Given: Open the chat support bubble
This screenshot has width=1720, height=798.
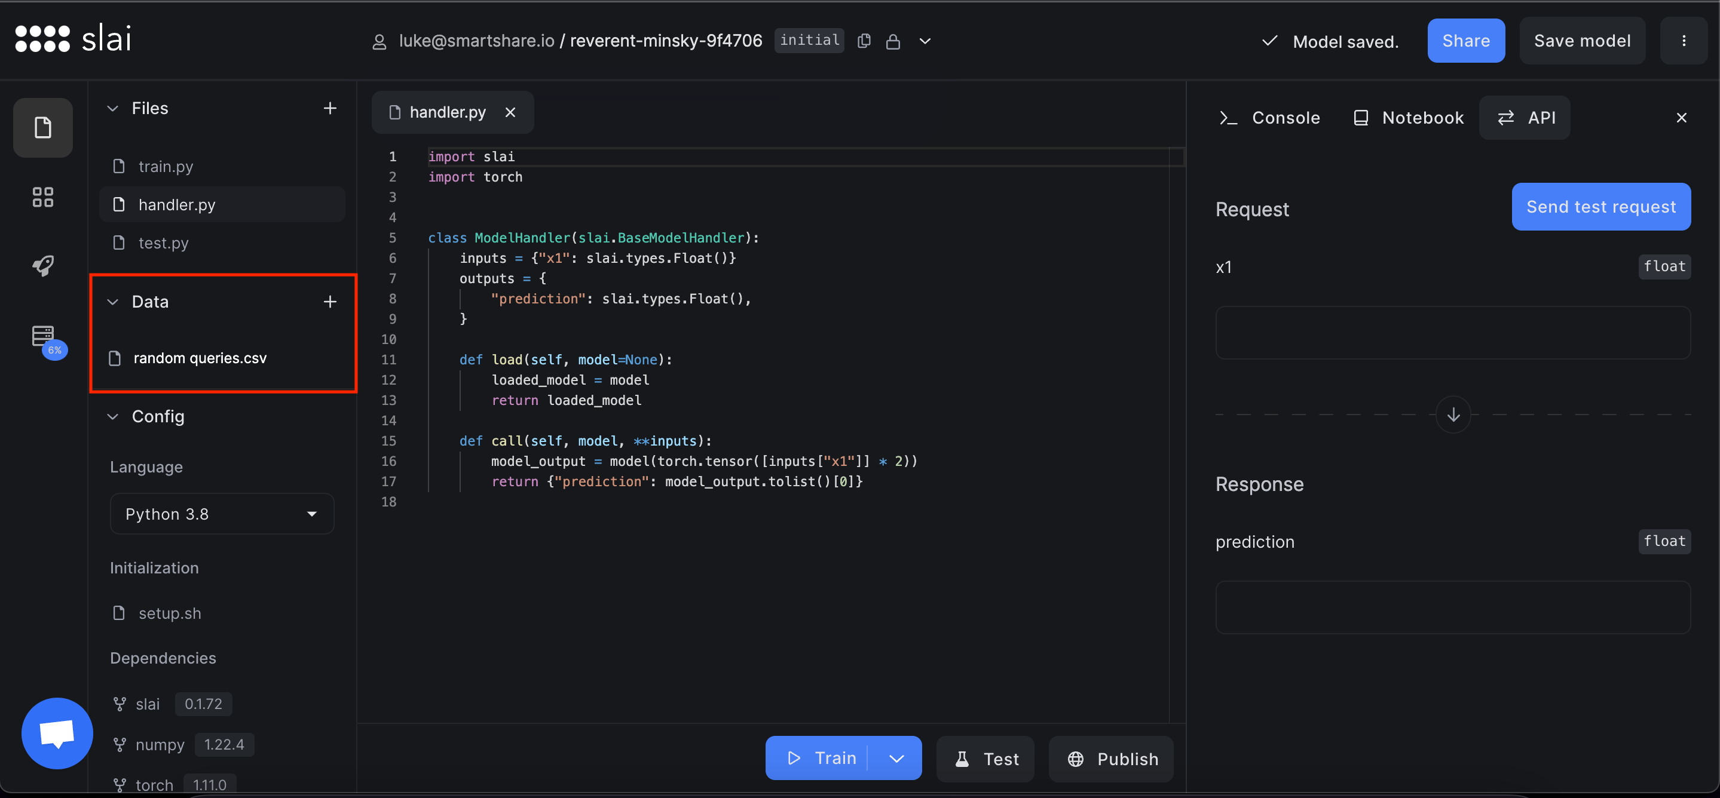Looking at the screenshot, I should 57,733.
